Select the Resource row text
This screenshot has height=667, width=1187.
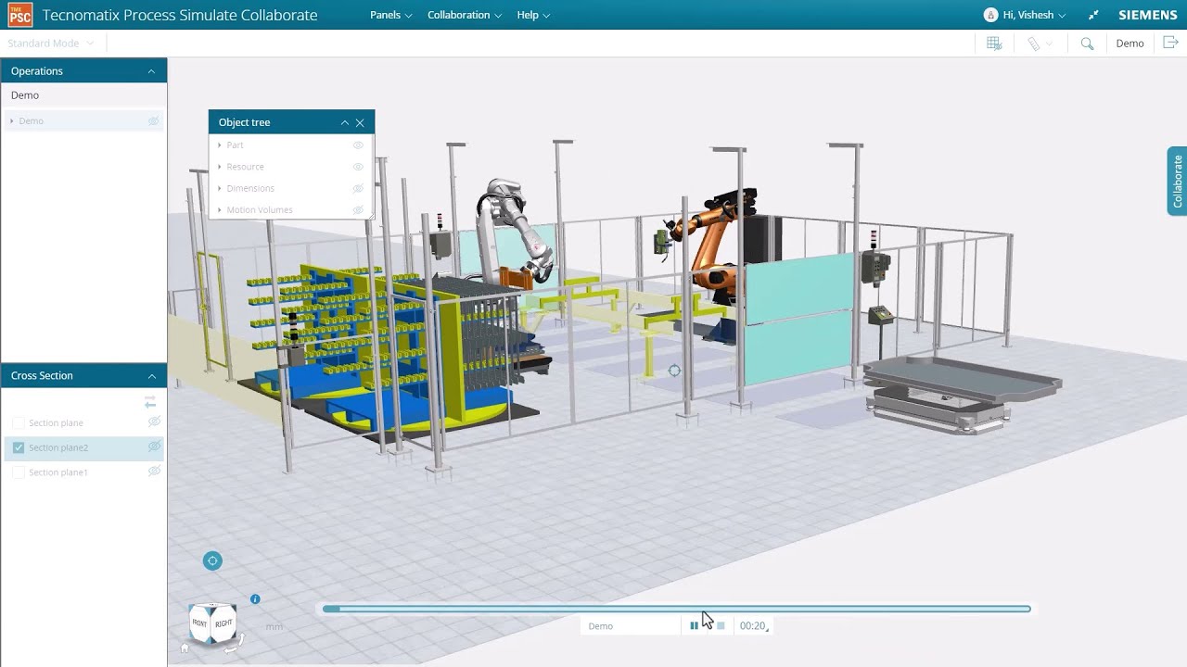(x=245, y=167)
